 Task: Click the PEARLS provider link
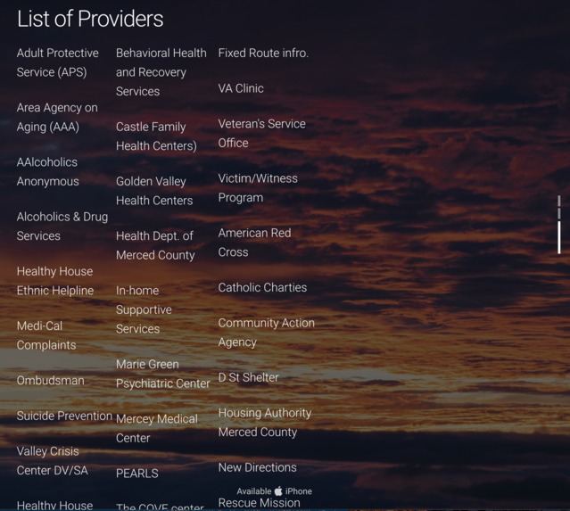point(137,474)
